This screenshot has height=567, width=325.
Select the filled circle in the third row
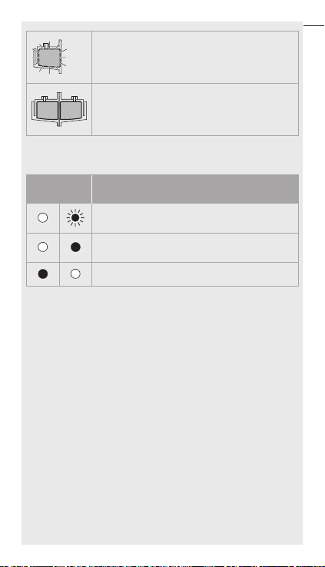[43, 274]
